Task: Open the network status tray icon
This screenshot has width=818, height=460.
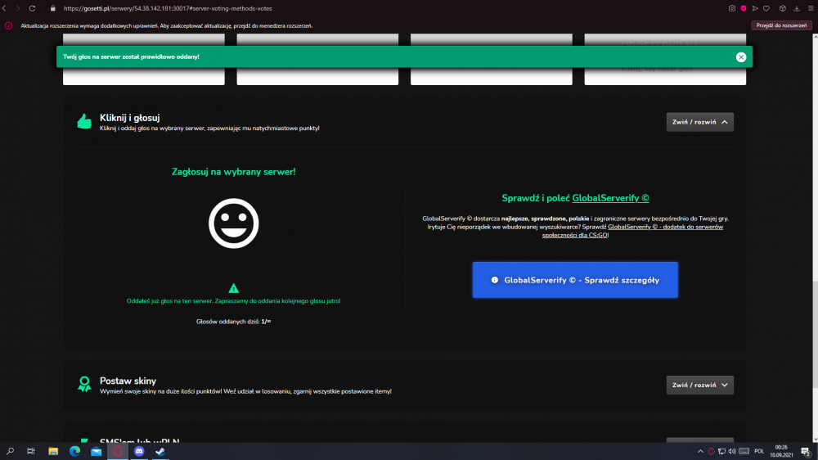Action: tap(721, 452)
